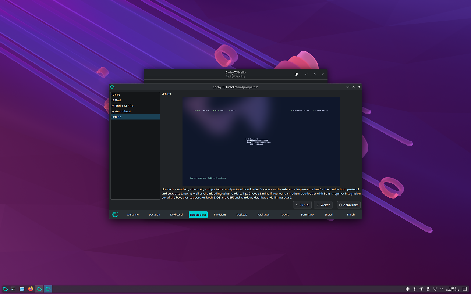Click the info icon in the CachyOS Hello title bar
This screenshot has width=471, height=294.
pyautogui.click(x=296, y=74)
